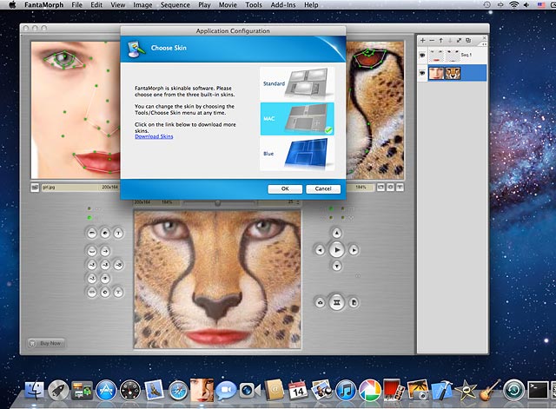Screen dimensions: 556x409
Task: Choose the Standard skin option
Action: [297, 83]
